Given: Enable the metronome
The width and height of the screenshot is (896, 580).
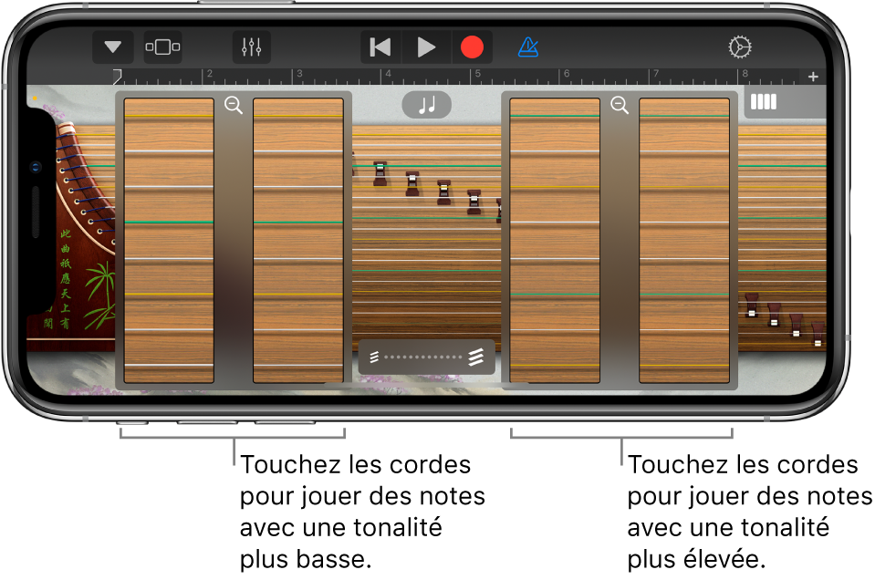Looking at the screenshot, I should [x=530, y=46].
